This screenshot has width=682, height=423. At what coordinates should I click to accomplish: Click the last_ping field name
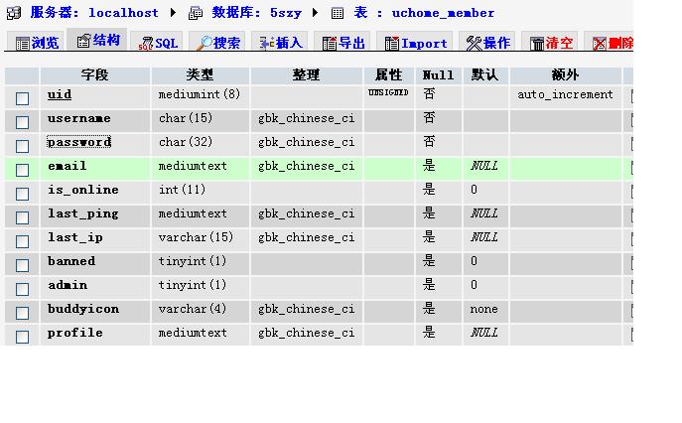click(83, 213)
